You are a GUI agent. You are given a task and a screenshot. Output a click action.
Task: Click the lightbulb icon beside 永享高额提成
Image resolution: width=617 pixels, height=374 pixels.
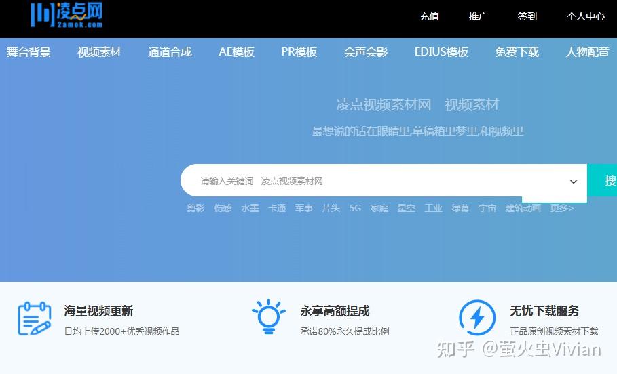(x=268, y=316)
